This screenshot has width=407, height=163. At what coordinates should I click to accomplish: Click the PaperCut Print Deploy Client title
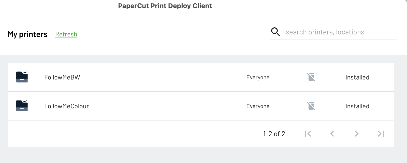(165, 6)
